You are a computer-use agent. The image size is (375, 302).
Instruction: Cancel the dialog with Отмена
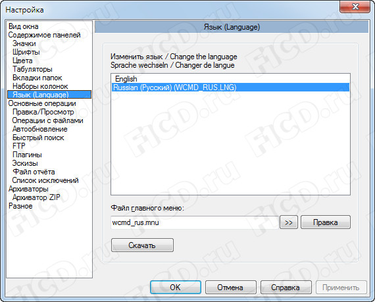[x=230, y=287]
